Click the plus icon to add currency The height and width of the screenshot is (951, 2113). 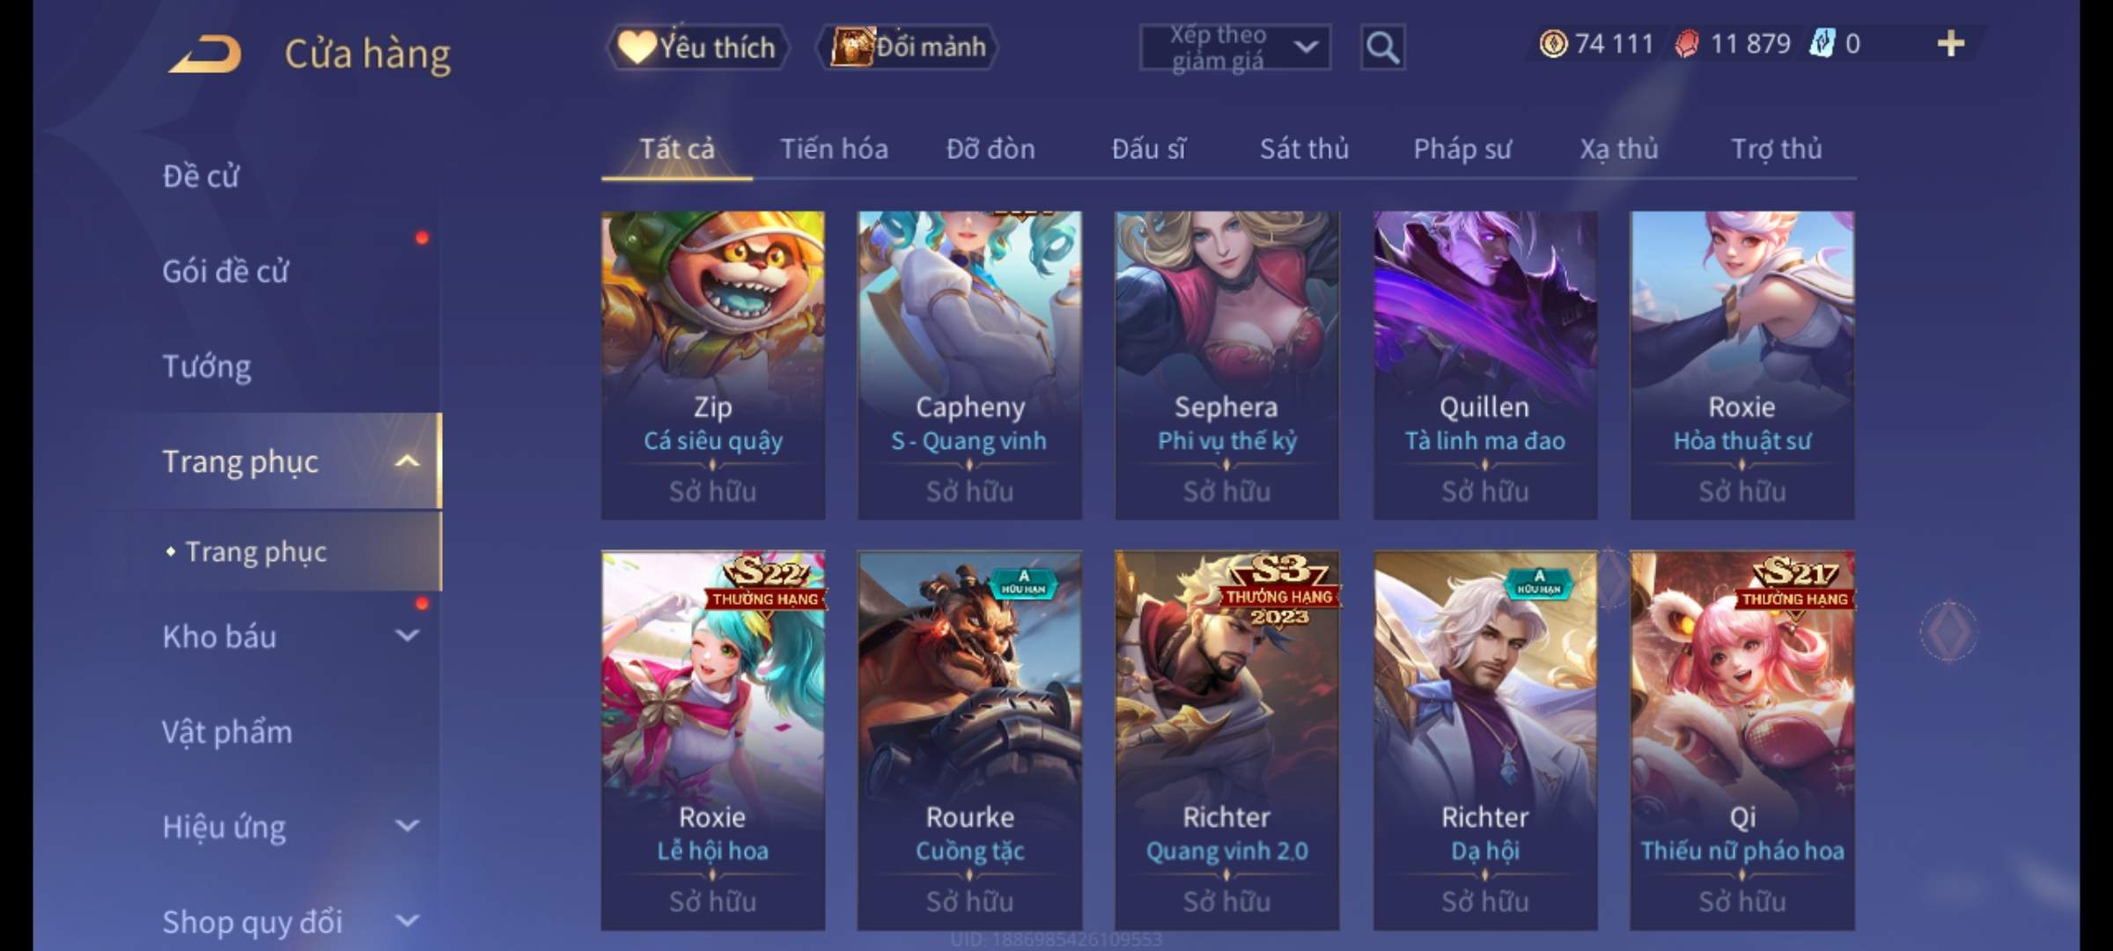tap(1951, 44)
